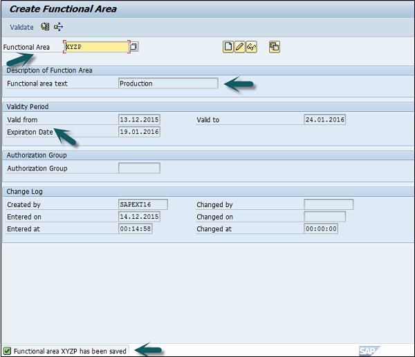The width and height of the screenshot is (415, 357).
Task: Select the Valid from date field
Action: pos(139,119)
